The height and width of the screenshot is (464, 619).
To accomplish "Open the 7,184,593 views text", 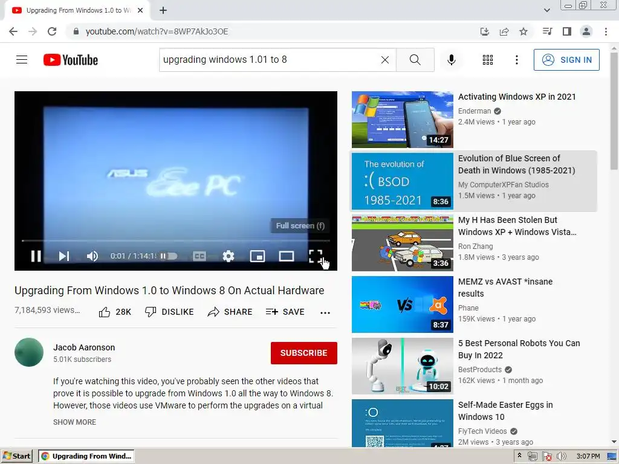I will [x=47, y=310].
